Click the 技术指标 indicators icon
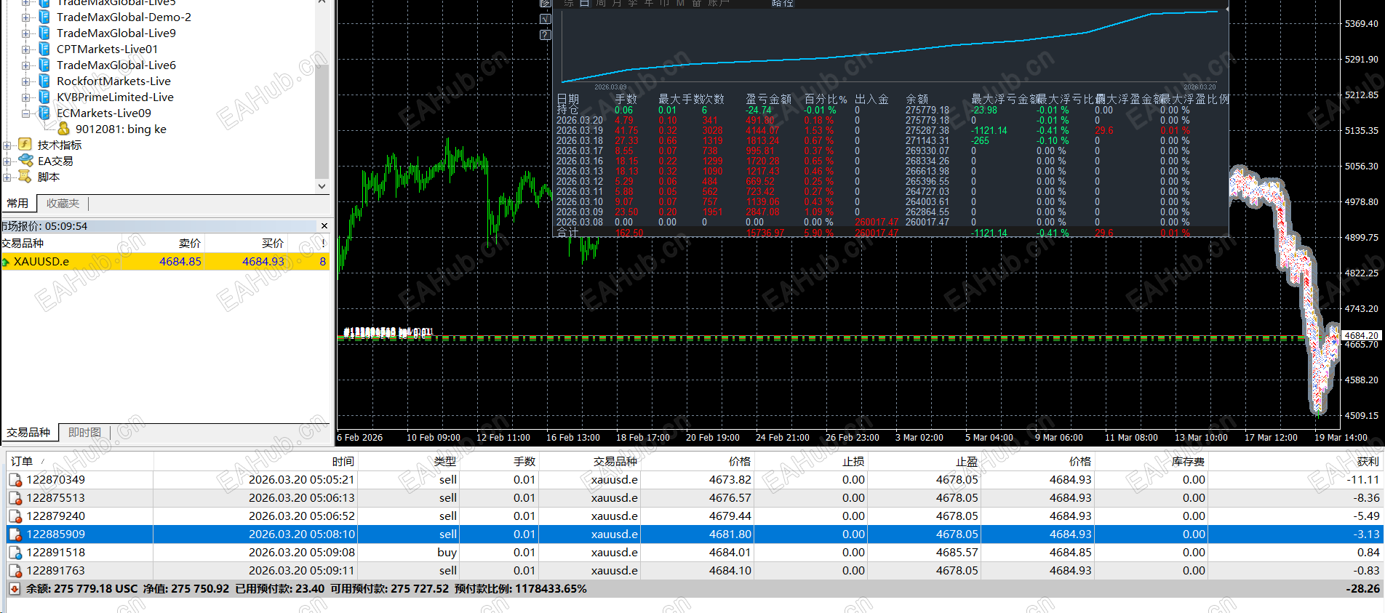The width and height of the screenshot is (1385, 613). click(x=25, y=145)
